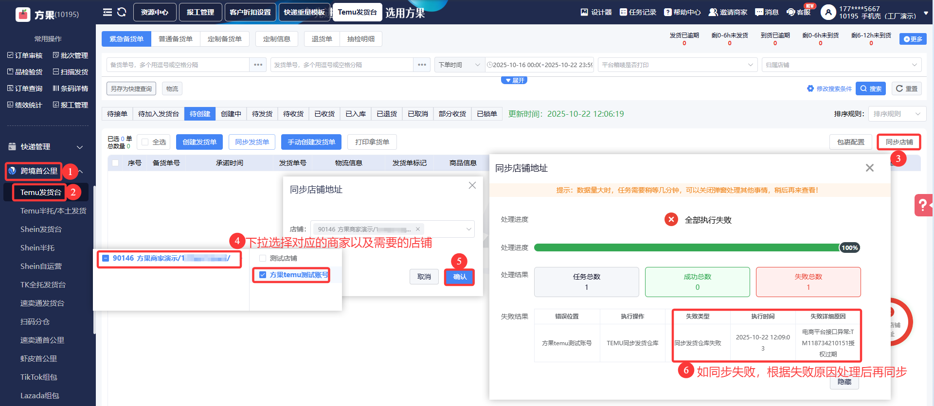Screen dimensions: 934x406
Task: Toggle the 全选 select-all checkbox
Action: click(145, 142)
